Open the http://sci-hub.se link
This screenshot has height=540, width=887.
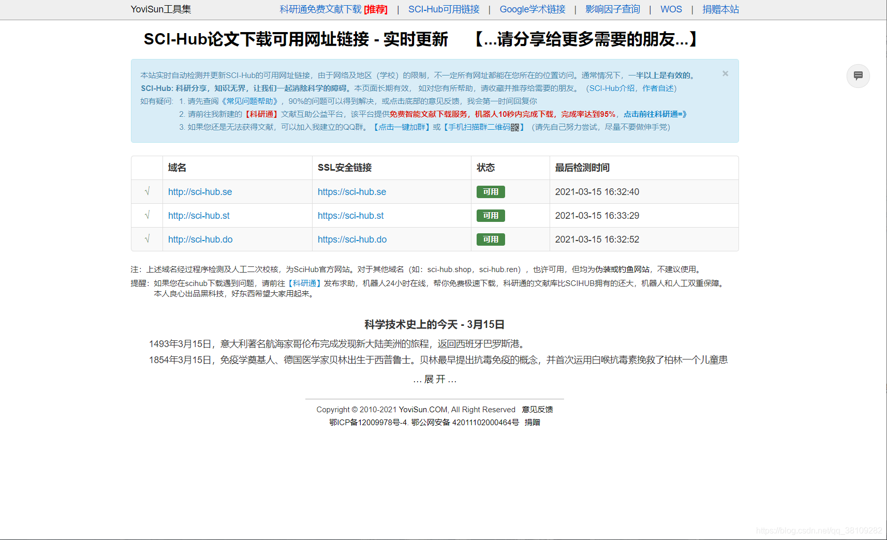[200, 192]
